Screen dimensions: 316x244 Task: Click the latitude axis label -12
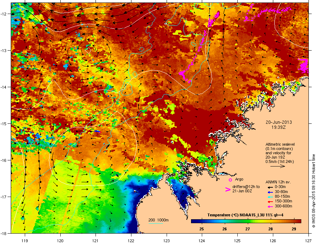pyautogui.click(x=4, y=14)
